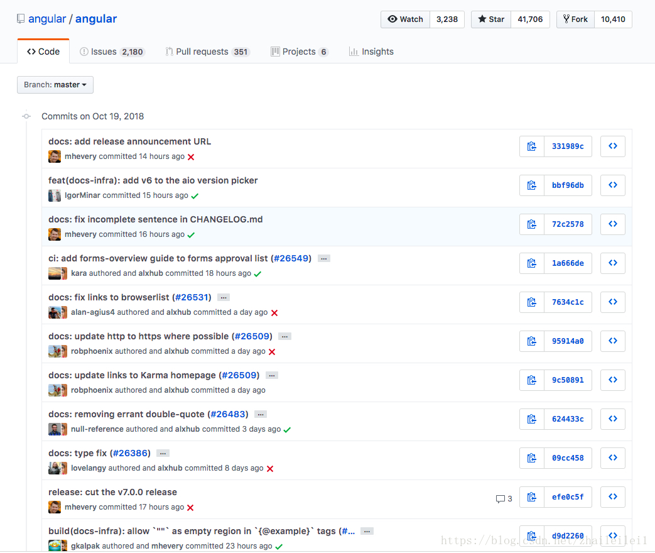Open the Pull requests tab
This screenshot has width=655, height=553.
tap(207, 52)
